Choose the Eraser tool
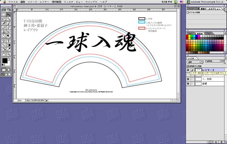The width and height of the screenshot is (227, 144). (4, 28)
